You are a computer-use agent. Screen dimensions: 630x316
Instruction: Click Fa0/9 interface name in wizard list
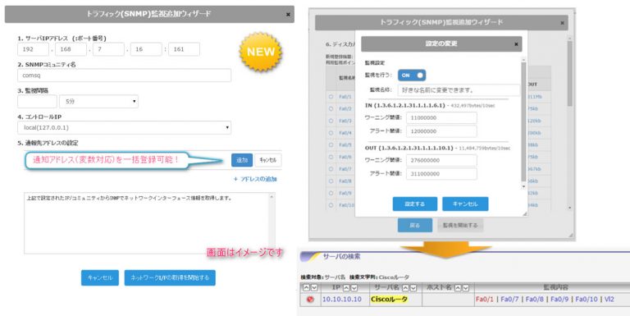click(345, 193)
